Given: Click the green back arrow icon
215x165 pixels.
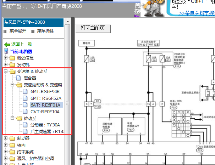Looking at the screenshot, I should tap(7, 45).
